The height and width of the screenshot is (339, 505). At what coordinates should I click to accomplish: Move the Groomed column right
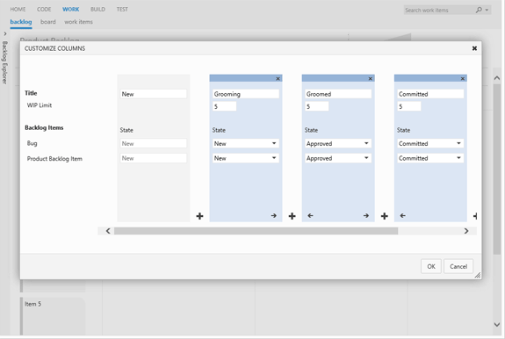click(x=366, y=216)
